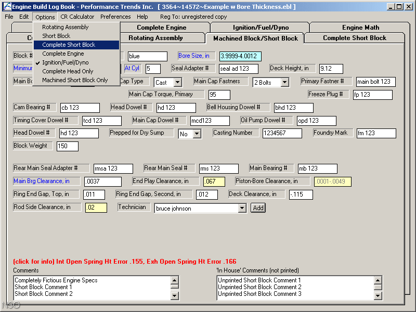Click Piston-Bore Clearance field .0001-.0049
This screenshot has width=416, height=312.
333,181
